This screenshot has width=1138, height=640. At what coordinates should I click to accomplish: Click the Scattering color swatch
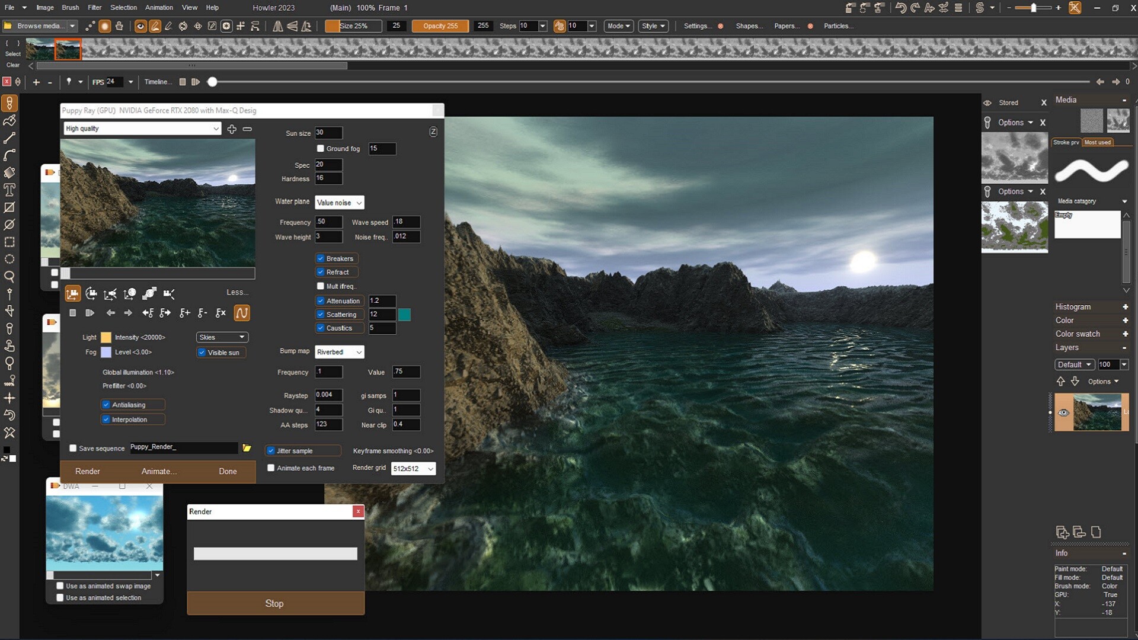404,315
